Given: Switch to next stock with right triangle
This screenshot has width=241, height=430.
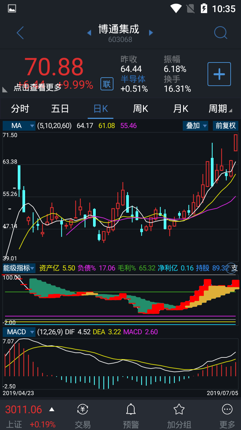Looking at the screenshot, I should tap(151, 33).
